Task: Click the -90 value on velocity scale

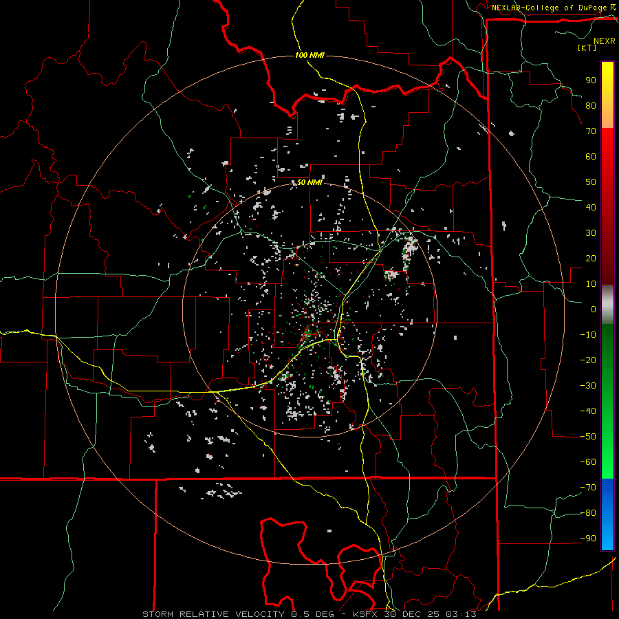Action: [x=588, y=539]
